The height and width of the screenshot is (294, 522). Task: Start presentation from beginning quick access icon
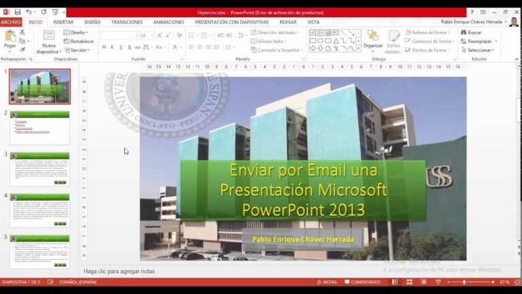[x=55, y=12]
